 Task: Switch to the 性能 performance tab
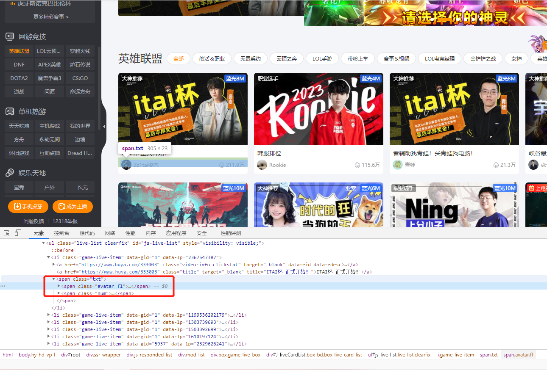131,233
